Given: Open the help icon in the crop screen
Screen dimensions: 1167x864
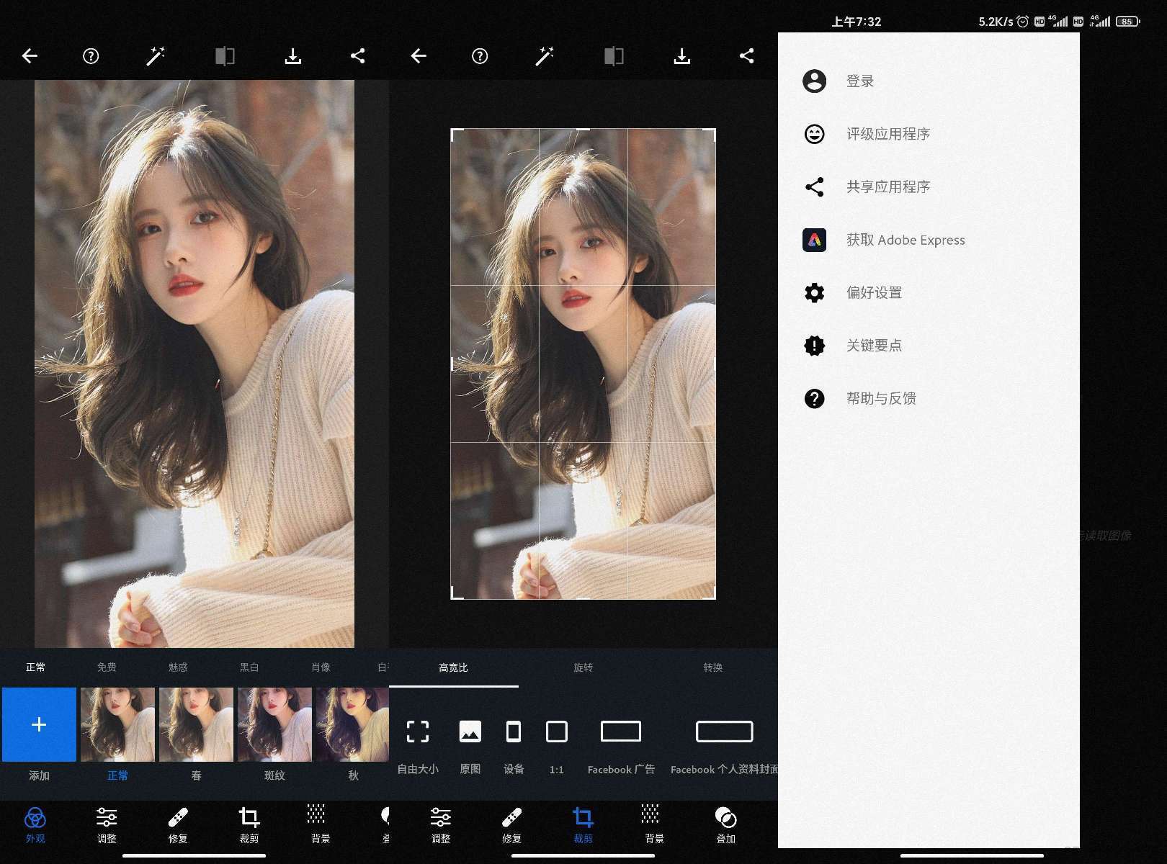Looking at the screenshot, I should coord(480,56).
